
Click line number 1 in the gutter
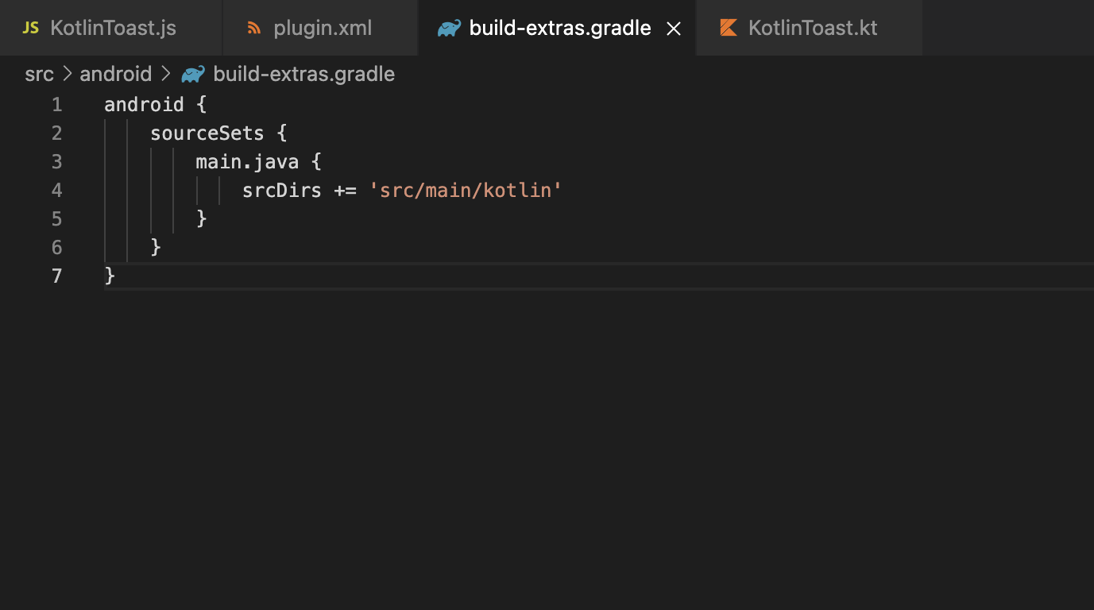click(56, 105)
